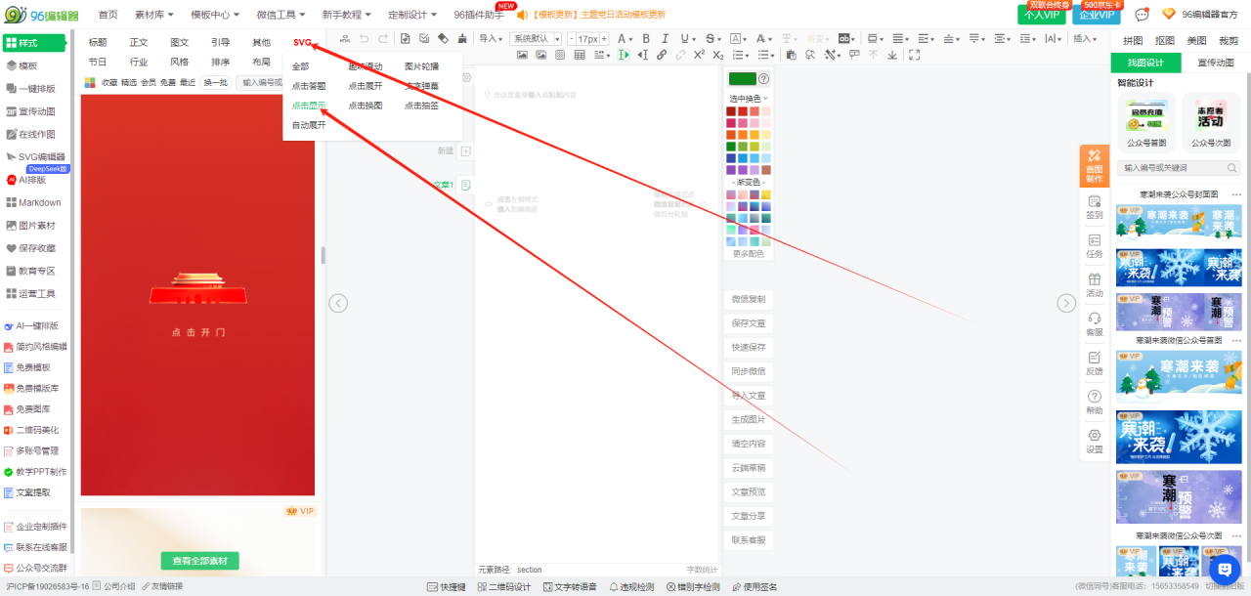
Task: Expand the 选中换色 color mode dropdown
Action: tap(750, 99)
